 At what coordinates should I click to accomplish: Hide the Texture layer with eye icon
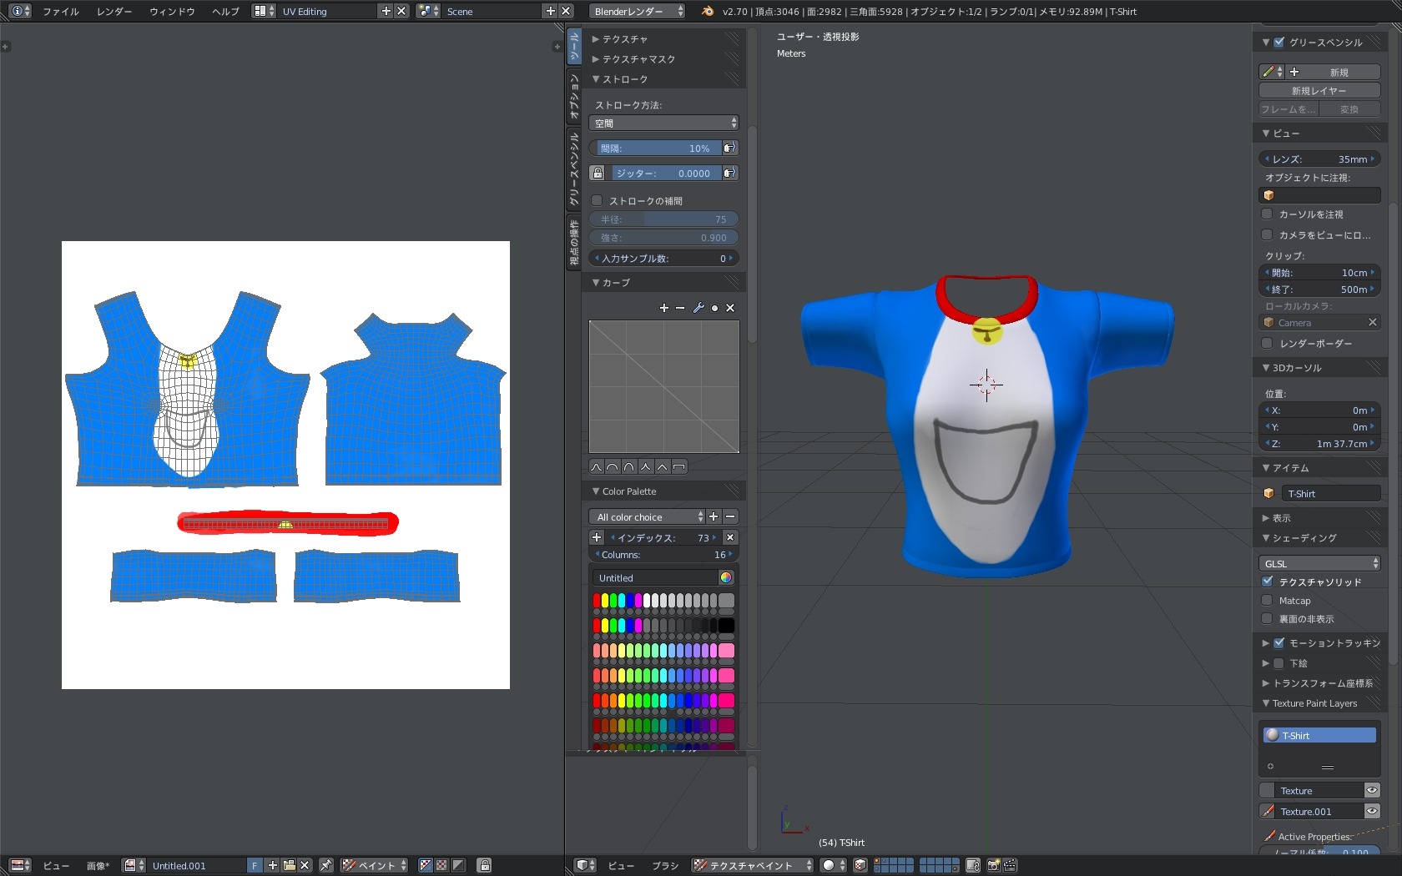(1372, 790)
